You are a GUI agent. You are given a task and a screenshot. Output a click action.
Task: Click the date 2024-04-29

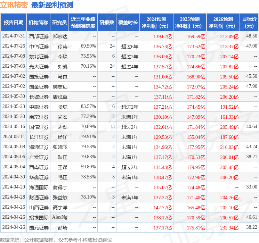pyautogui.click(x=14, y=187)
